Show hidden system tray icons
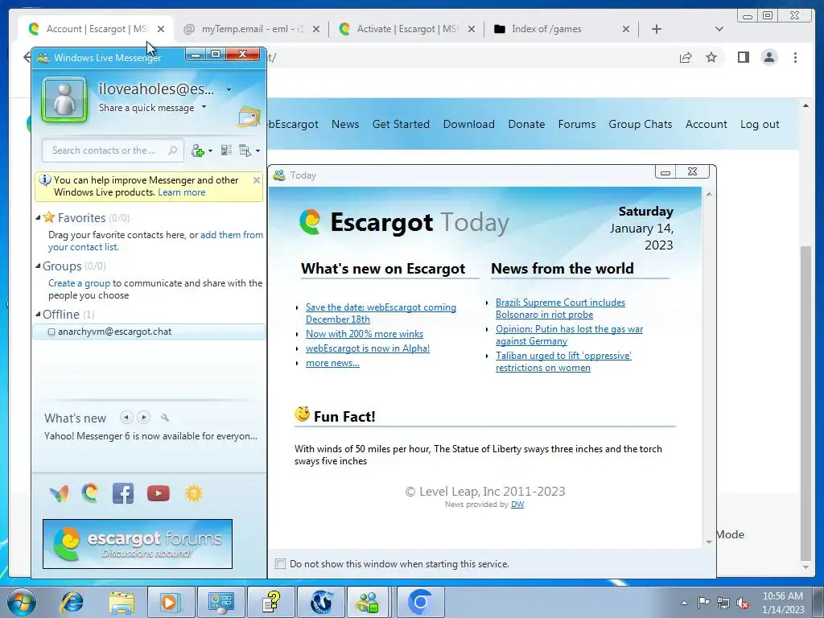The image size is (824, 618). tap(684, 603)
